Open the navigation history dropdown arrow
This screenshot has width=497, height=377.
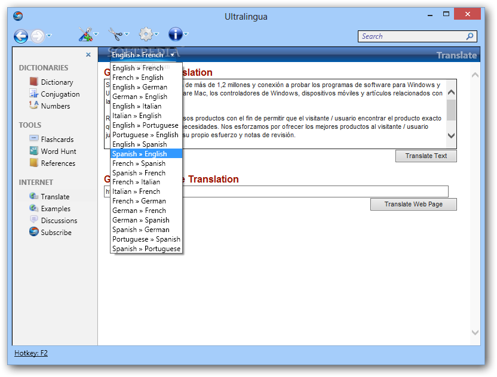click(x=49, y=35)
